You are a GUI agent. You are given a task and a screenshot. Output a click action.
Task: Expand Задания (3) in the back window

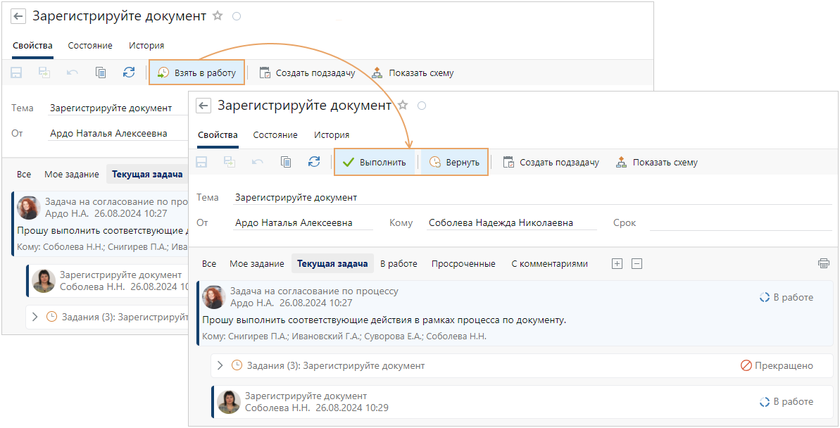35,317
